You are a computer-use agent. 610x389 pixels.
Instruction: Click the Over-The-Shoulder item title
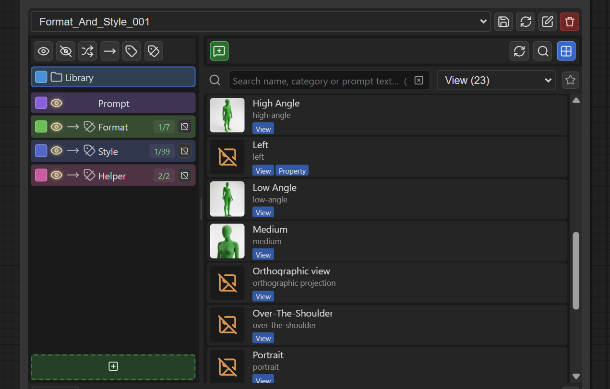[293, 313]
